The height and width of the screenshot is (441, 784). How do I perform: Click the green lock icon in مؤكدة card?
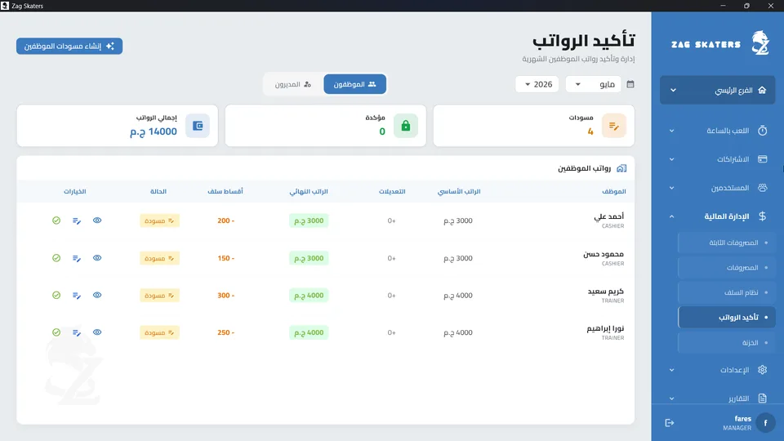point(406,126)
